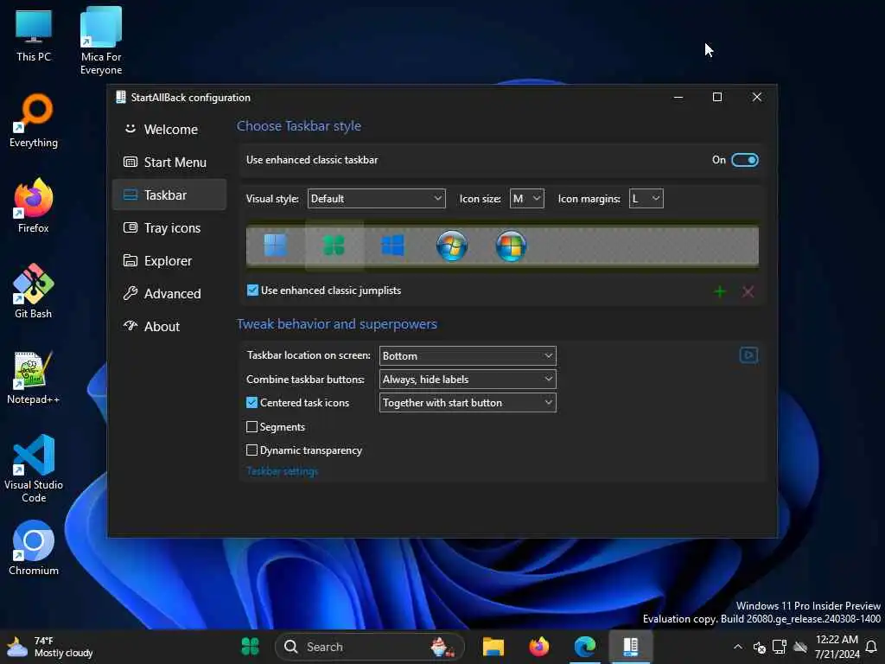Viewport: 885px width, 664px height.
Task: Select the green clover start button style
Action: 334,246
